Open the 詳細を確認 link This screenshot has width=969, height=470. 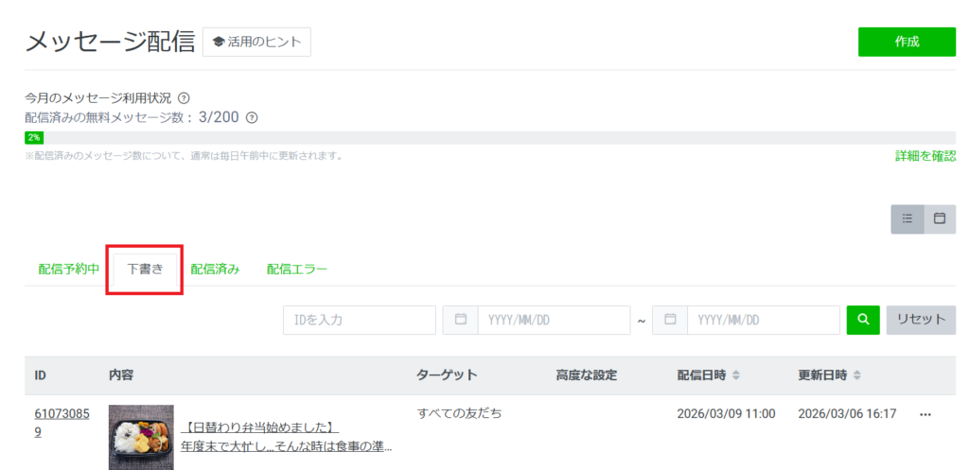tap(925, 156)
